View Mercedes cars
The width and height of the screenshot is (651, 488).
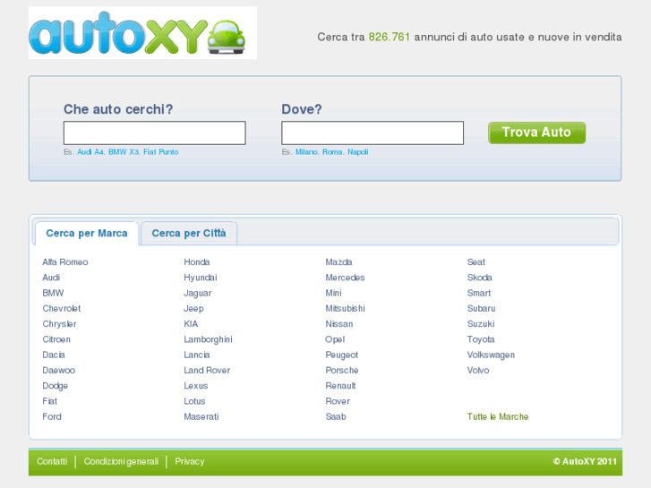pos(345,278)
